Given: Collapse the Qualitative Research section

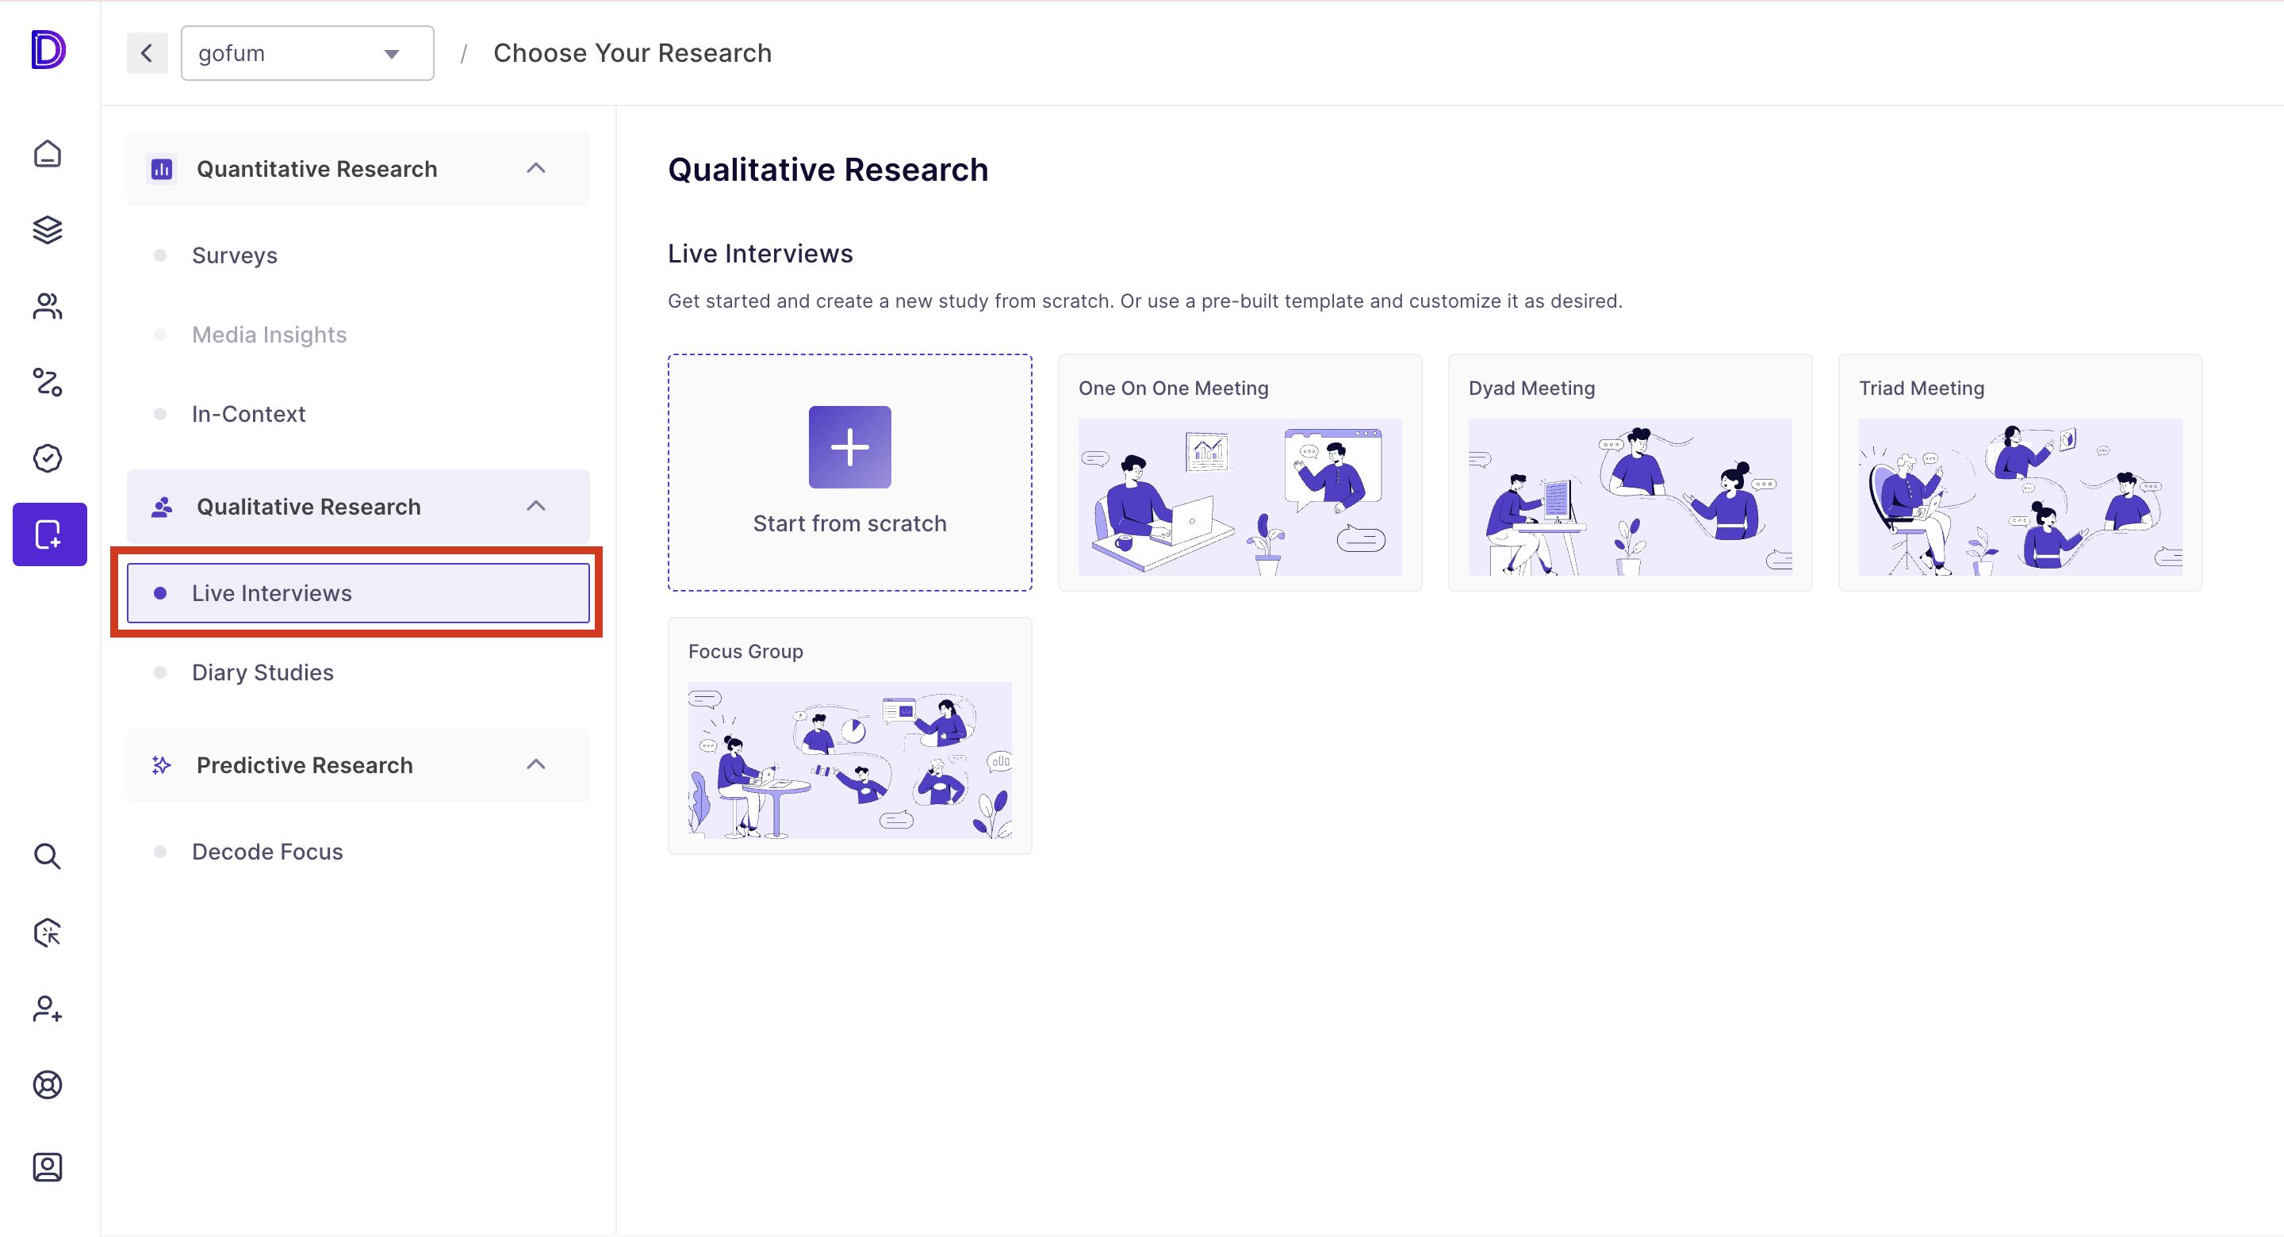Looking at the screenshot, I should (535, 507).
